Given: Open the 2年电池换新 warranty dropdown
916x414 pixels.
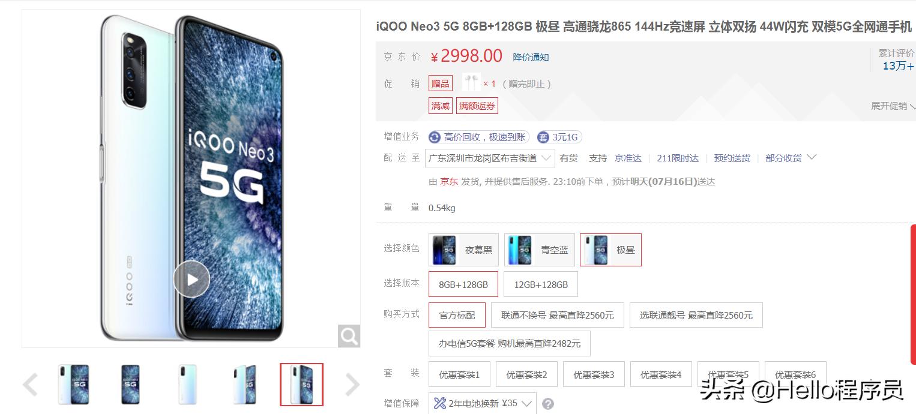Looking at the screenshot, I should (x=483, y=403).
